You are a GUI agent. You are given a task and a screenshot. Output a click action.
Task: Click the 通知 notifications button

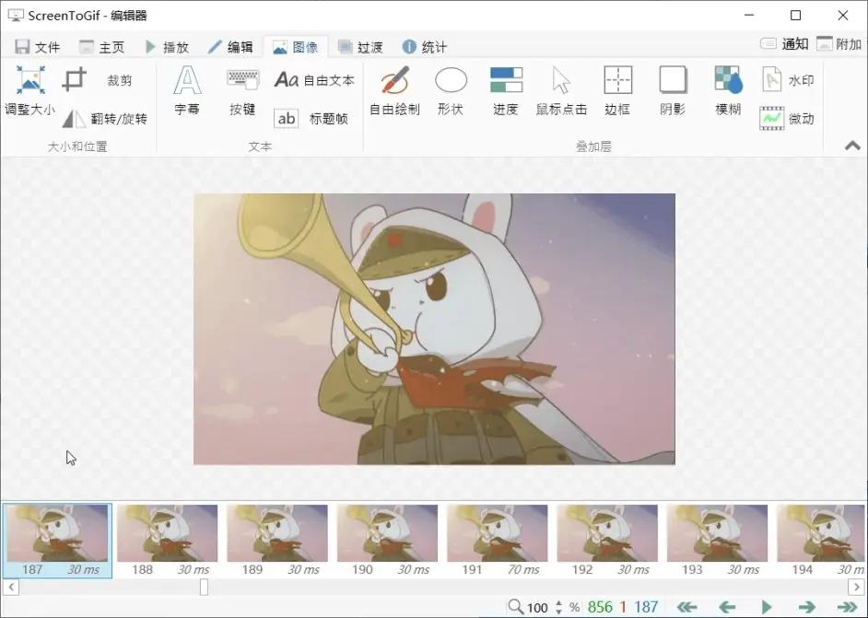[x=784, y=44]
